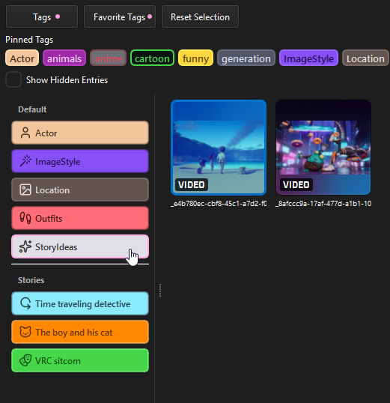Open the ImageStyle category in the sidebar
This screenshot has height=403, width=390.
click(x=80, y=161)
